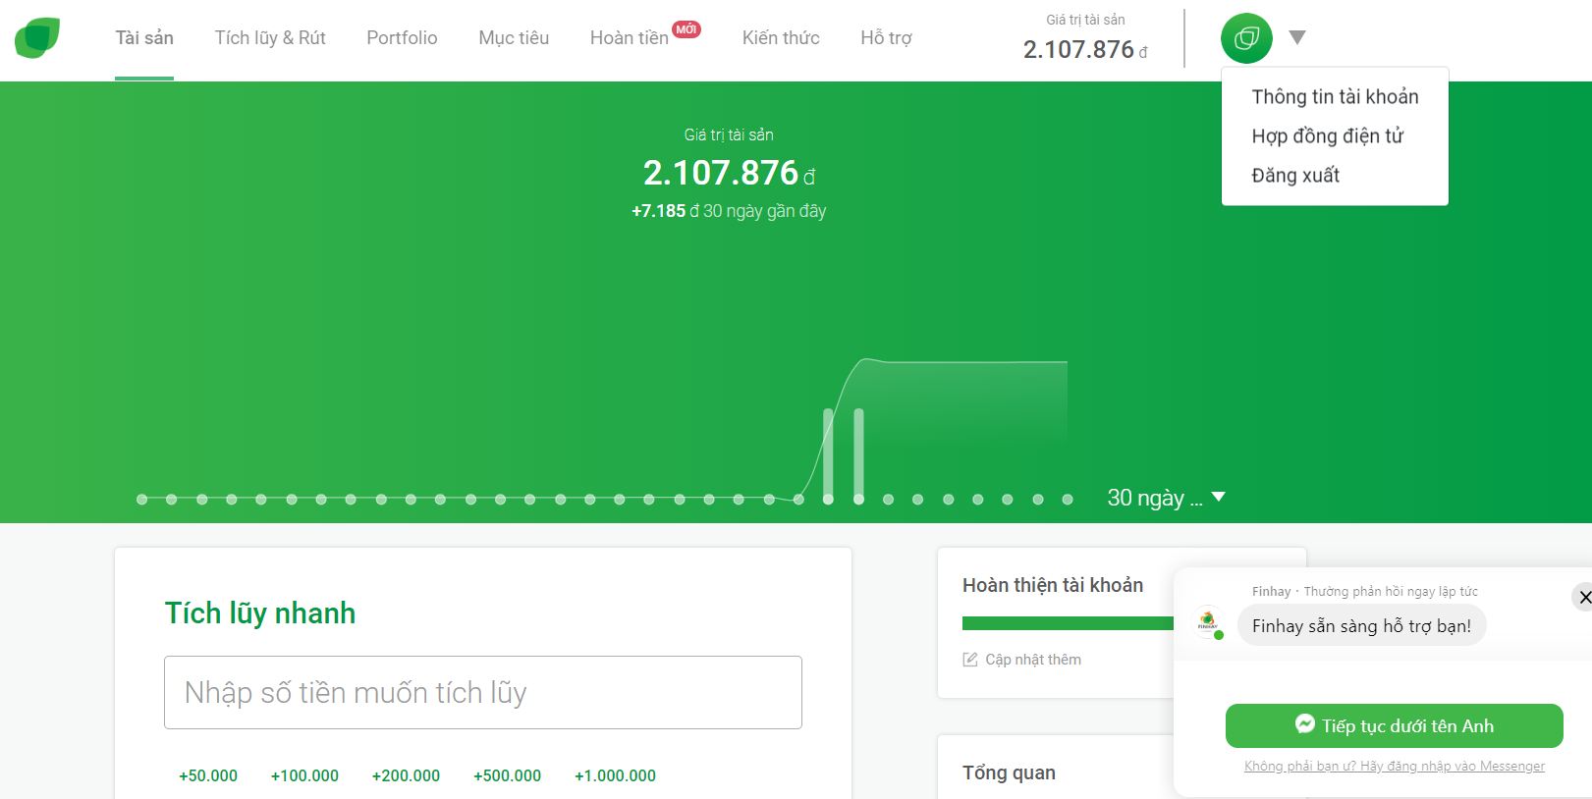Add the +100.000 quick amount
The image size is (1592, 799).
pyautogui.click(x=304, y=775)
